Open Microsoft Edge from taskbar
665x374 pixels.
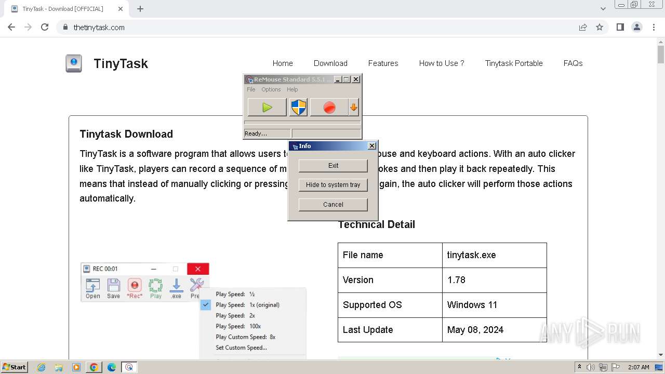click(x=112, y=367)
